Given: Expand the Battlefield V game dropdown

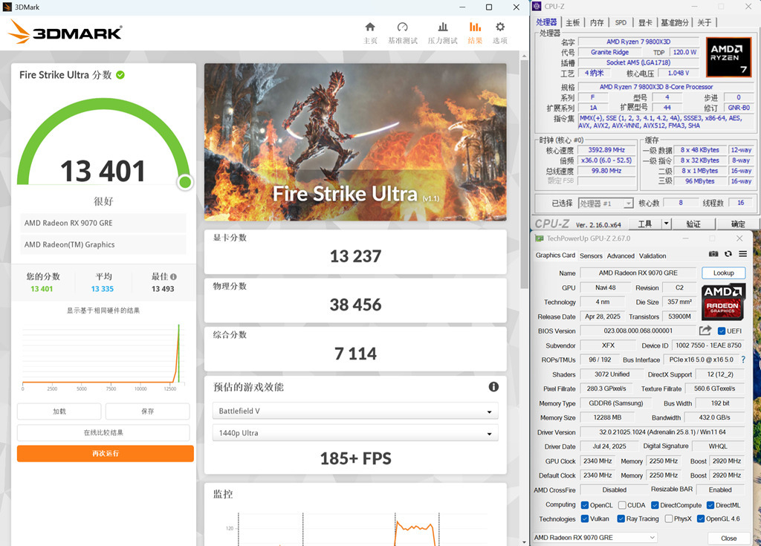Looking at the screenshot, I should [354, 412].
